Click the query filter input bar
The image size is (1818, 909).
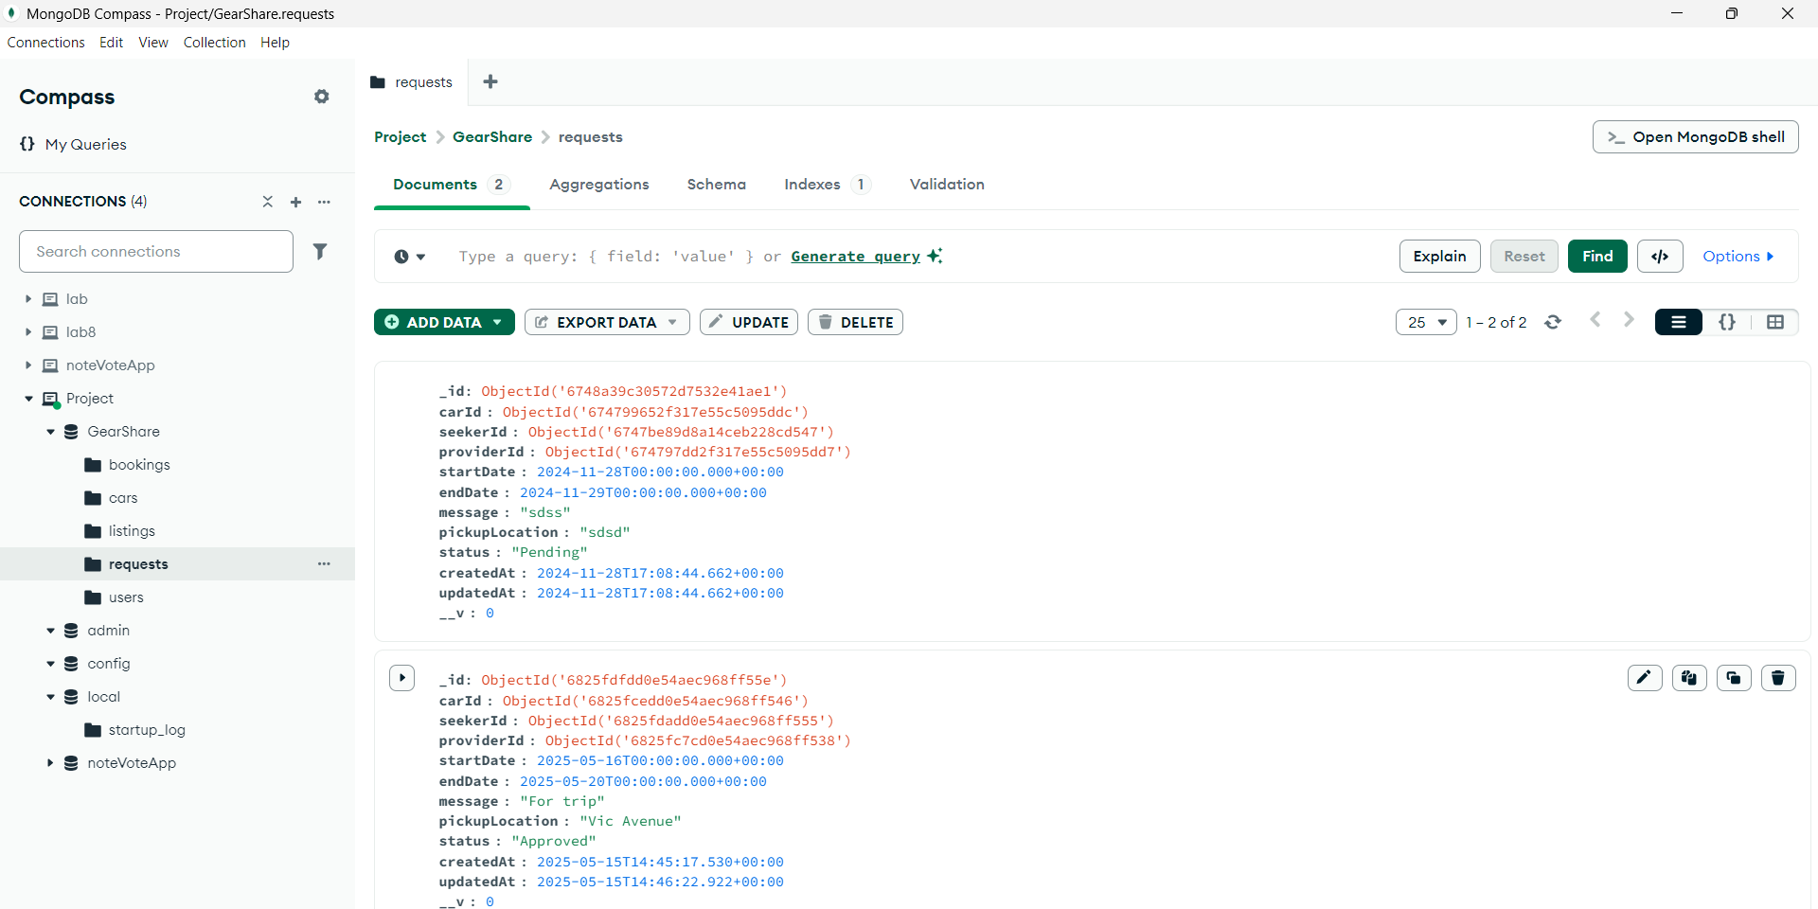(918, 257)
